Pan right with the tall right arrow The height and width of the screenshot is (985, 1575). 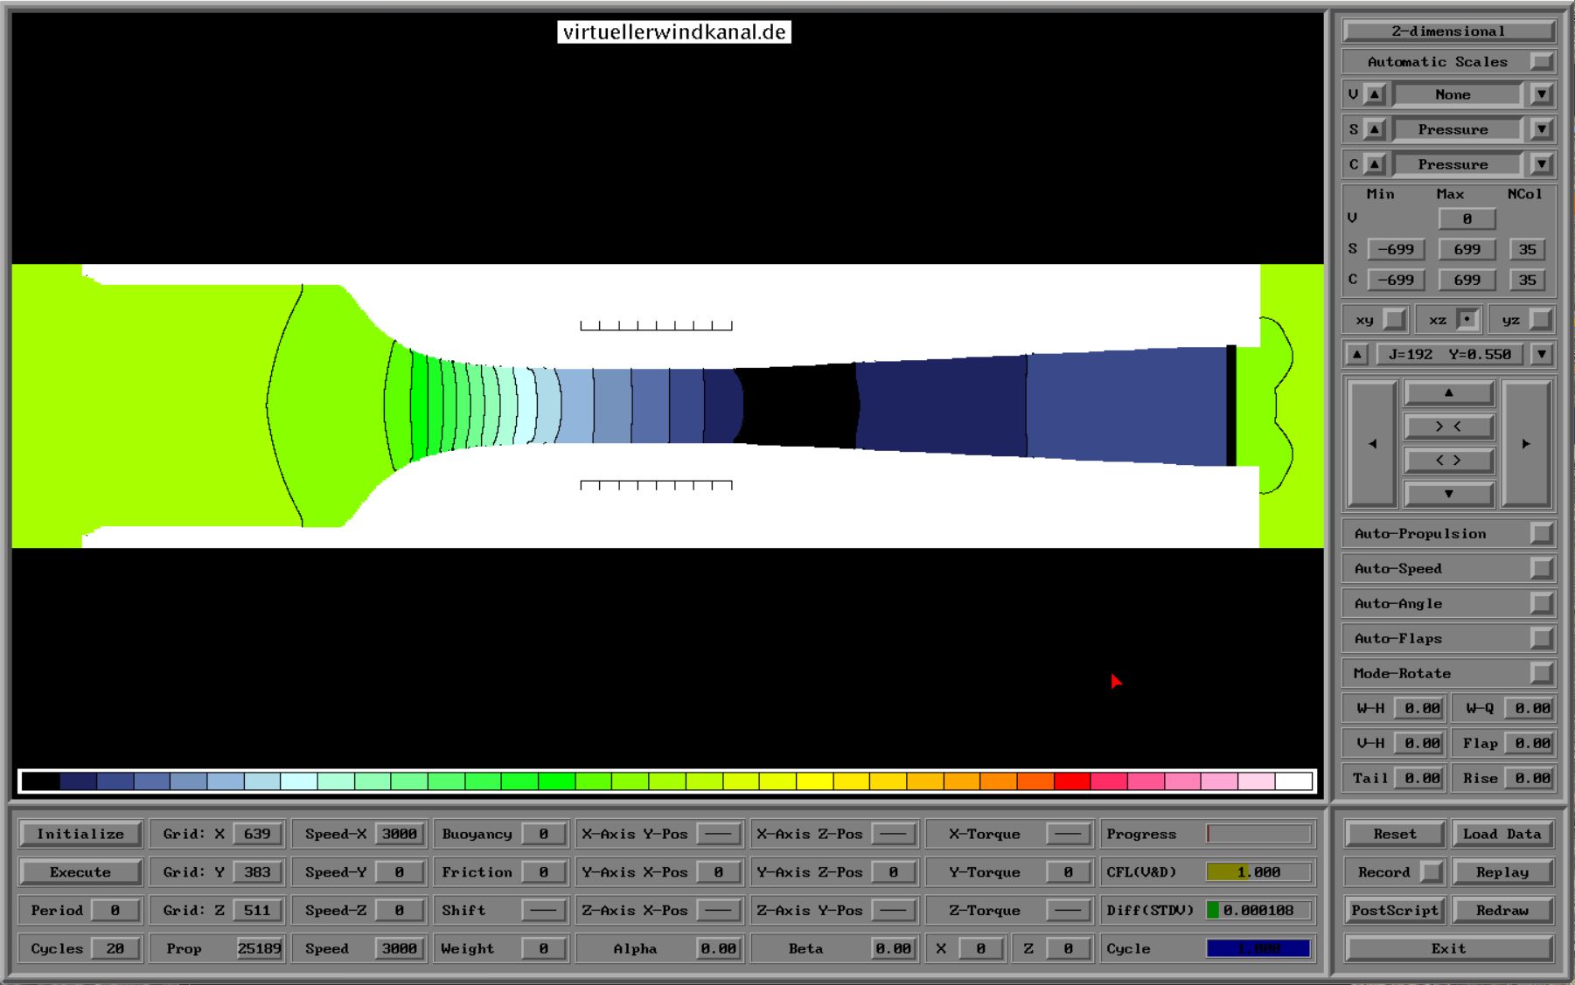click(x=1526, y=443)
